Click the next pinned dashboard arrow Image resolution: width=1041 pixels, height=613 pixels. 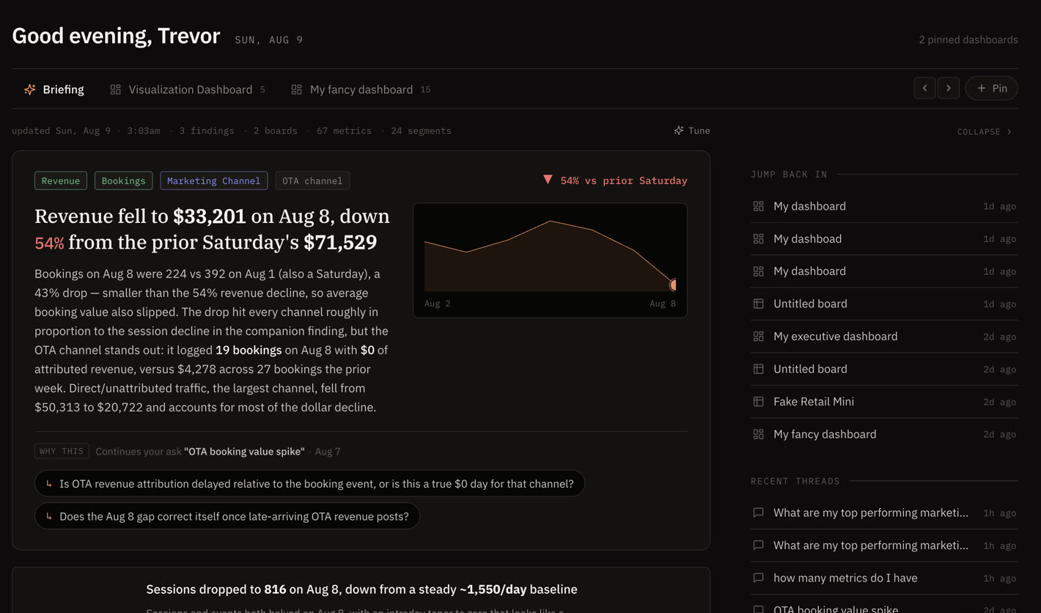[949, 88]
